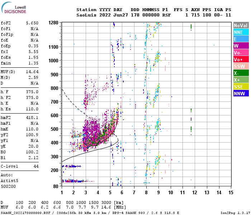Select the NNE cyan legend swatch

tap(241, 32)
